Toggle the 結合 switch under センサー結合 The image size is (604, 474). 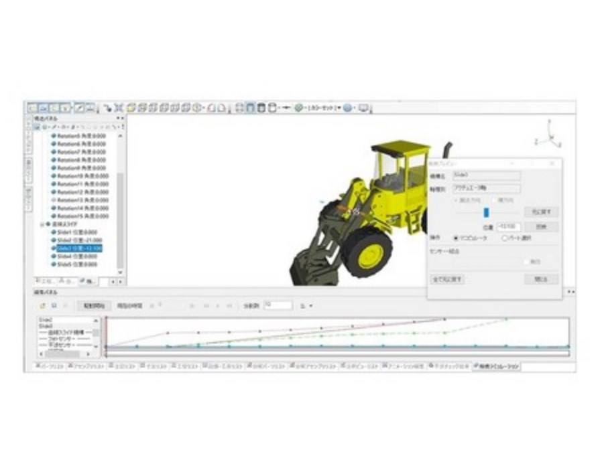[x=526, y=261]
